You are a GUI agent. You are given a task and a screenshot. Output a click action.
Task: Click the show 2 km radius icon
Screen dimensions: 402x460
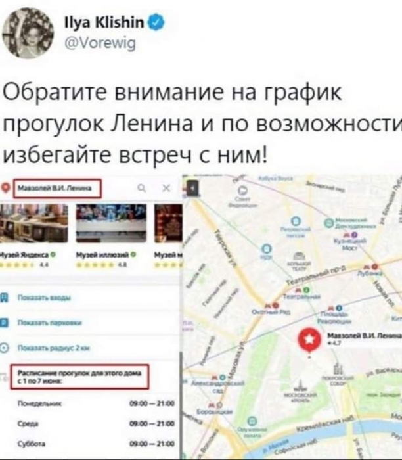pyautogui.click(x=4, y=348)
